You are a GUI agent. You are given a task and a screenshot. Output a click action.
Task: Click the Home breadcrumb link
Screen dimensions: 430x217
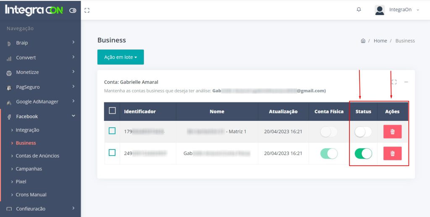380,41
